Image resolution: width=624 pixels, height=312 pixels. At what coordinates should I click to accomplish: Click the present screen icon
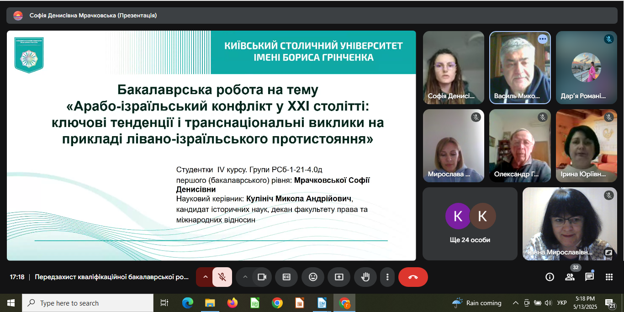pos(339,277)
